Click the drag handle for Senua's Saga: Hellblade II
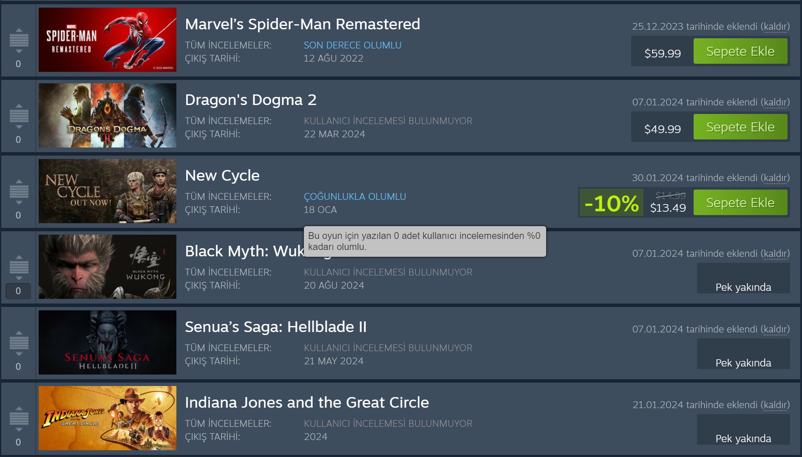Viewport: 802px width, 457px height. click(x=19, y=343)
